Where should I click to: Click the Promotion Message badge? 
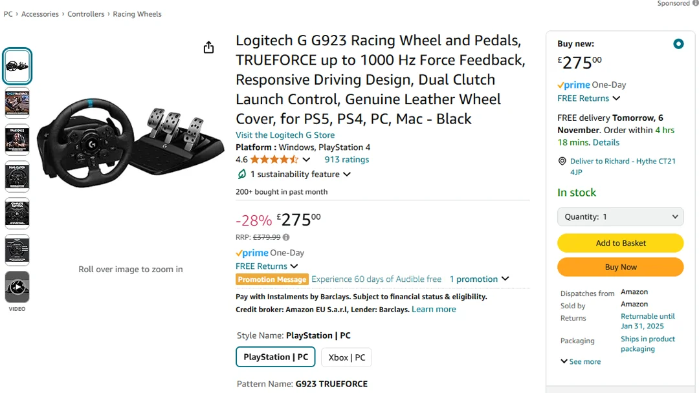(272, 279)
